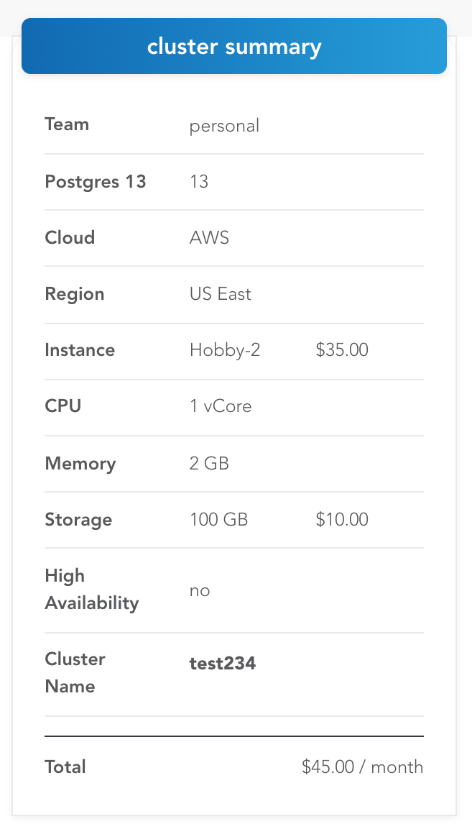The image size is (472, 824).
Task: Click the cluster summary header banner
Action: 234,47
